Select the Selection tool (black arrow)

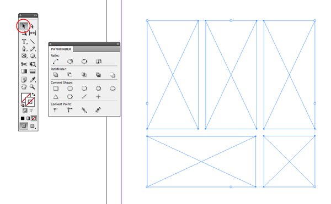point(23,26)
